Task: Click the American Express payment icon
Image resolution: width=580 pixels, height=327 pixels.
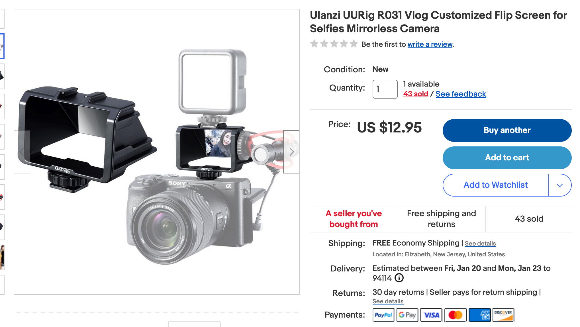Action: [480, 315]
